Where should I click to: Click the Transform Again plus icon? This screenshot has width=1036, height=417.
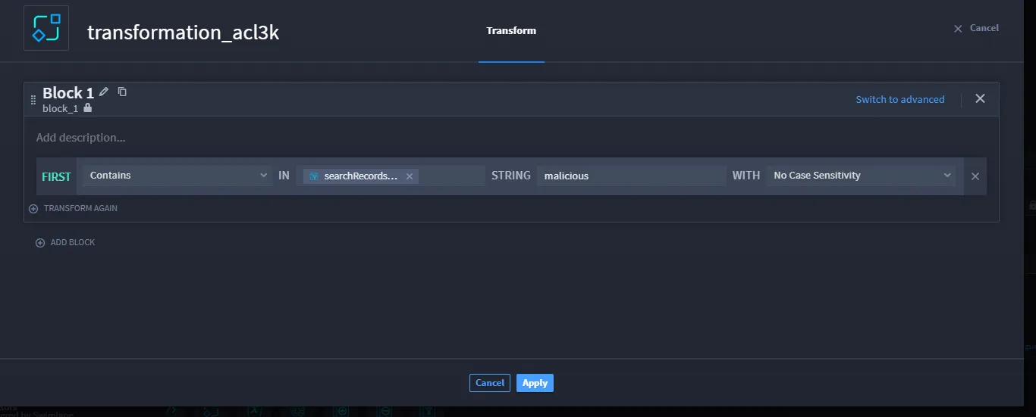pyautogui.click(x=33, y=208)
